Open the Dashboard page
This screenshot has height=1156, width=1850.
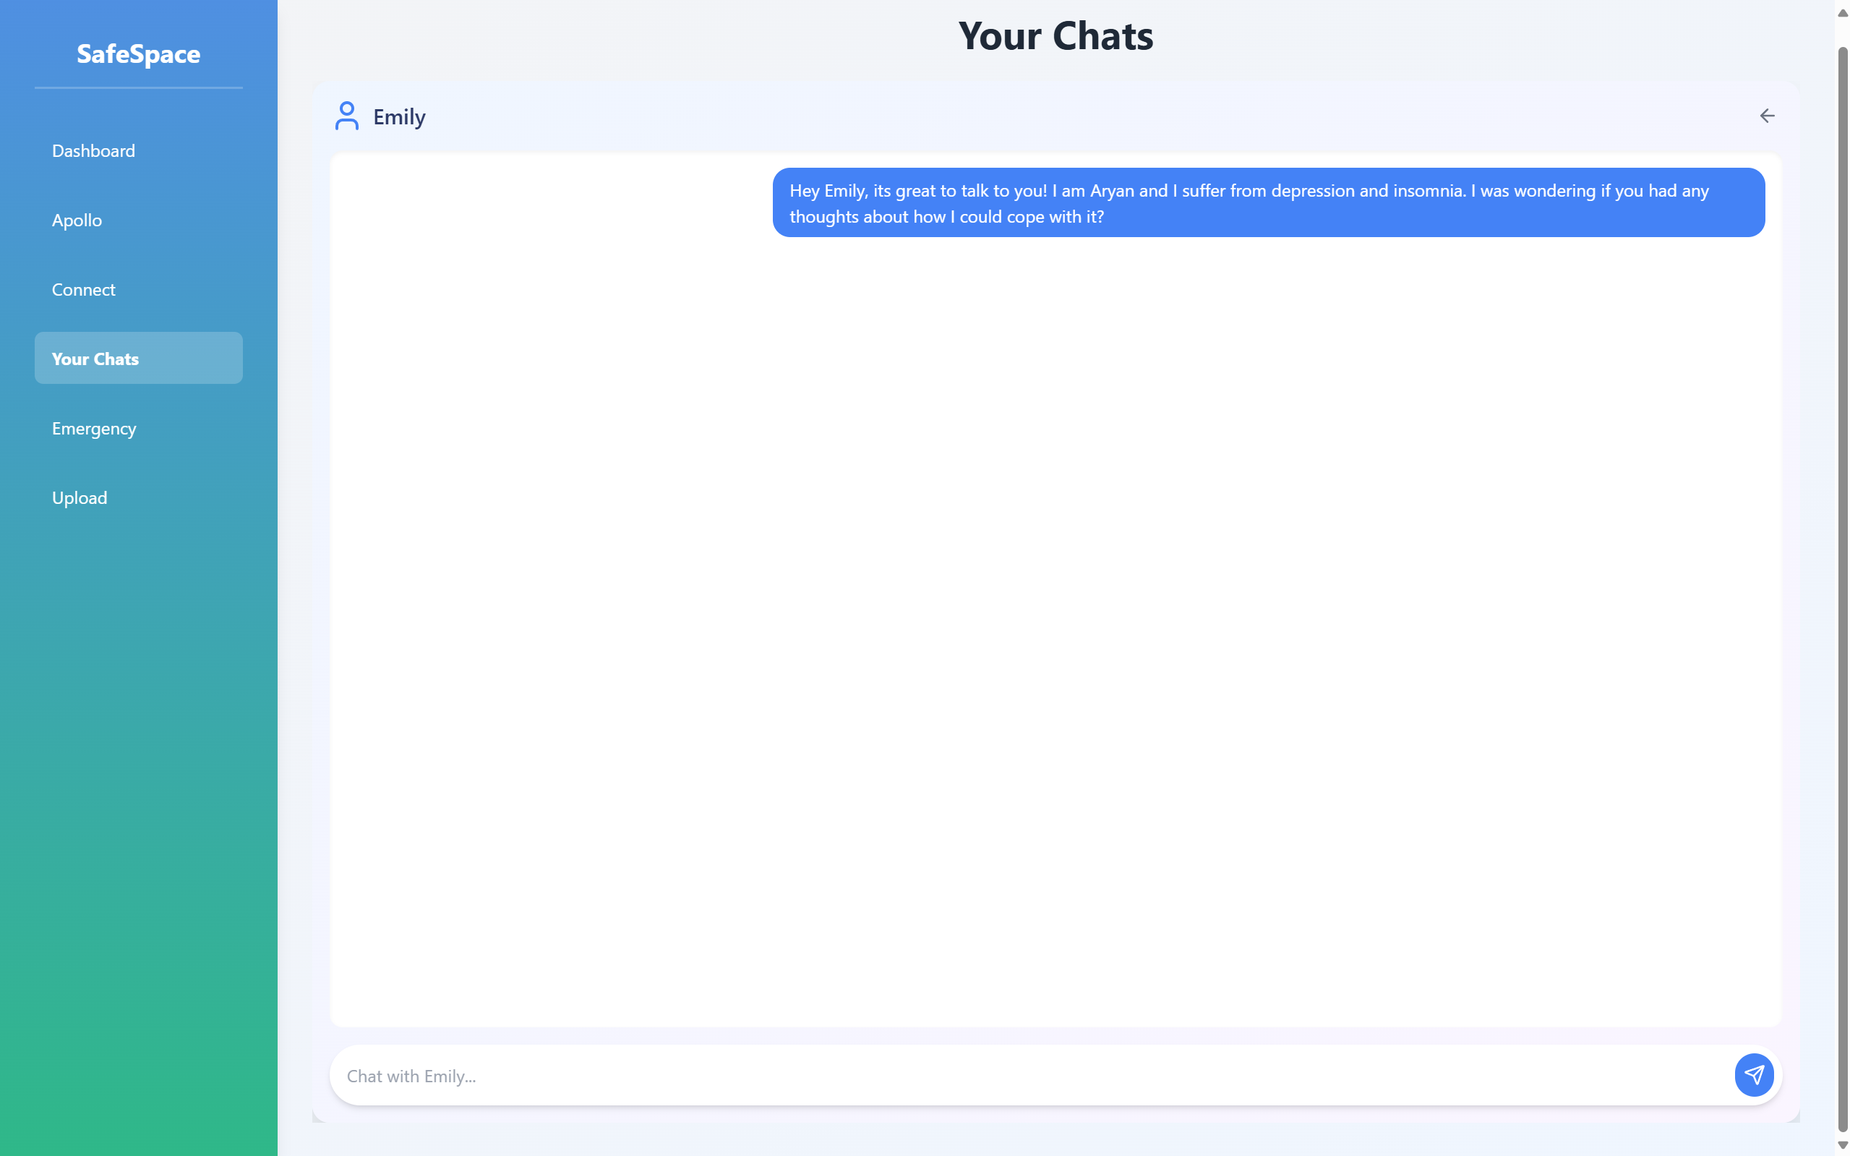[93, 150]
